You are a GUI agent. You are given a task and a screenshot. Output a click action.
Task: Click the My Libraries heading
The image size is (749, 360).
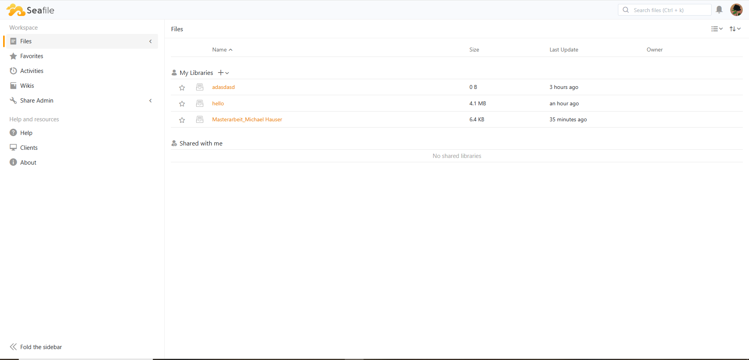coord(196,73)
